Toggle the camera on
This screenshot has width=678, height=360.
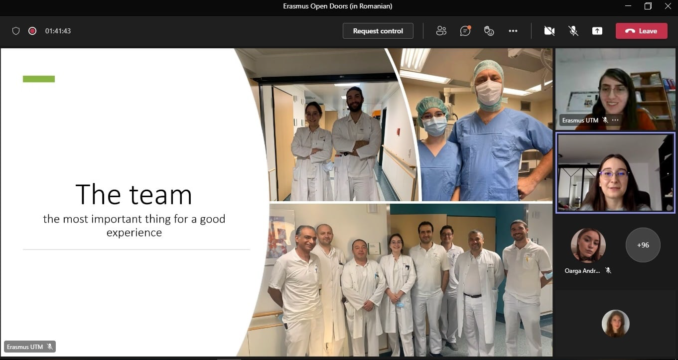(549, 31)
